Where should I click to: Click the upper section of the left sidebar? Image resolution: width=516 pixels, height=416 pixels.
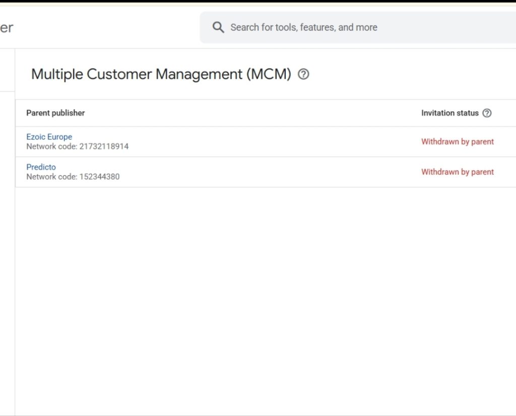coord(7,70)
